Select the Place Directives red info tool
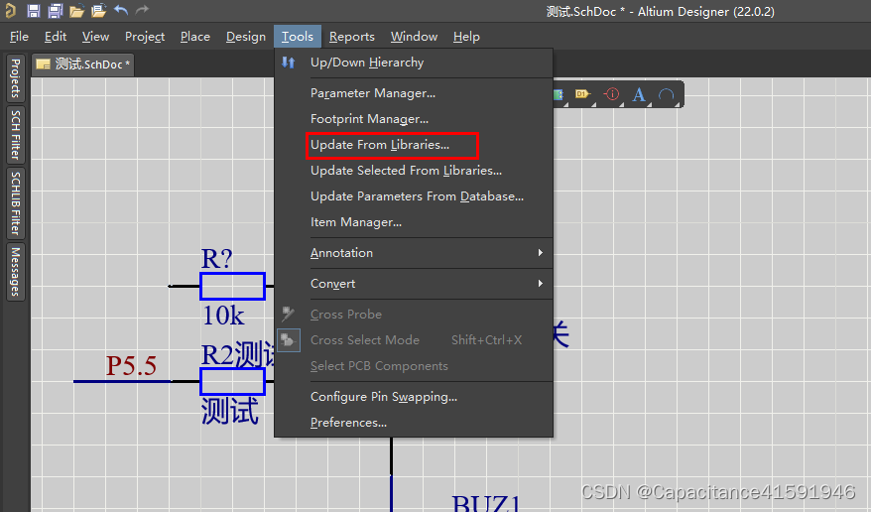This screenshot has height=512, width=871. coord(612,94)
